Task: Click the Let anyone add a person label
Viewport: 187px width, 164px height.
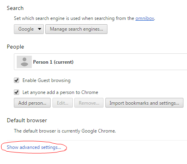Action: pos(60,92)
